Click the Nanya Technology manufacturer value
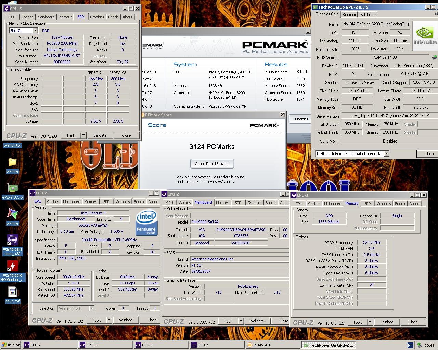 [62, 50]
